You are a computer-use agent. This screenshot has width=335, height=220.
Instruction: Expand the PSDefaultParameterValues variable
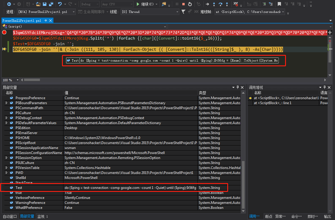7,123
